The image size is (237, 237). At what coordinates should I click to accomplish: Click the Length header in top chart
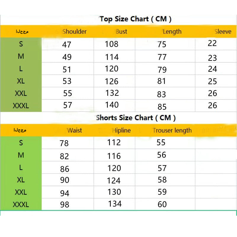click(172, 32)
